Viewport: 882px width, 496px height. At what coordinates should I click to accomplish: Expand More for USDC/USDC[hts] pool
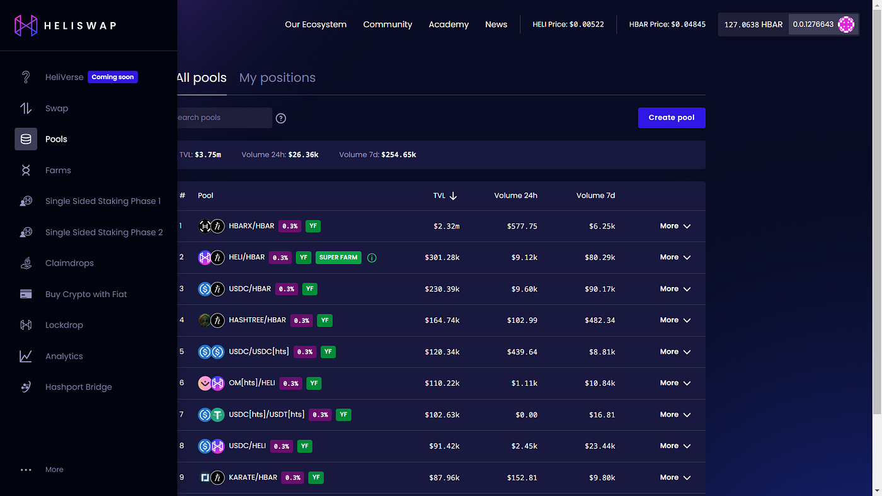[x=675, y=352]
